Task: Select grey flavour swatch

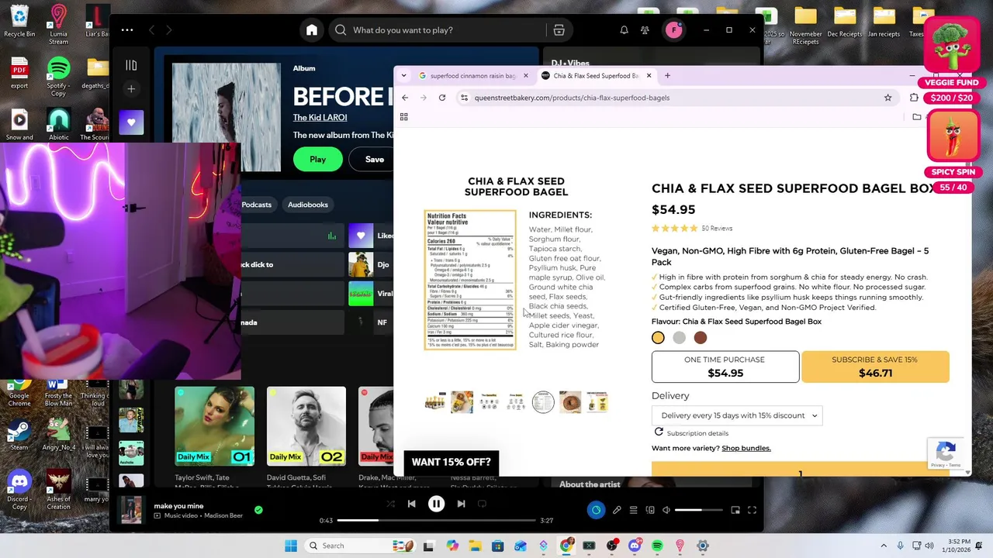Action: (679, 337)
